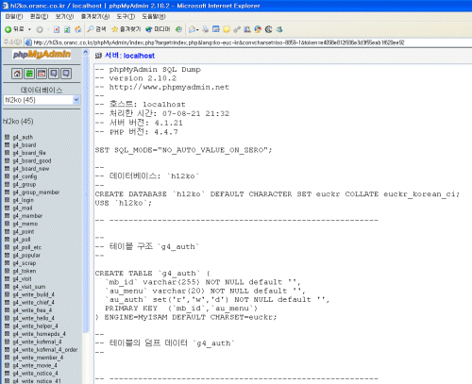This screenshot has height=384, width=472.
Task: Open the g4_member table
Action: (27, 216)
